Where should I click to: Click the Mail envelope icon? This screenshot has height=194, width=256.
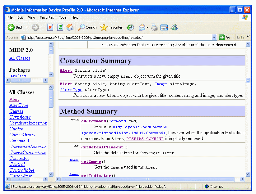tap(142, 27)
